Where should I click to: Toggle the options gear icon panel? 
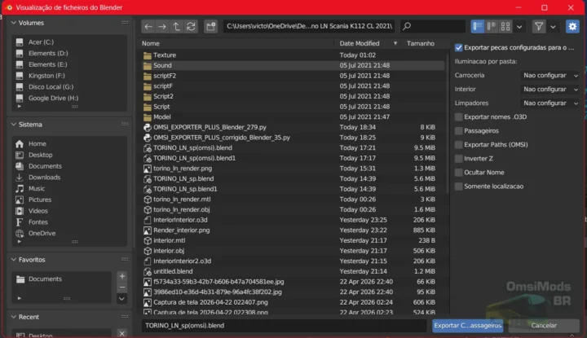click(x=572, y=27)
